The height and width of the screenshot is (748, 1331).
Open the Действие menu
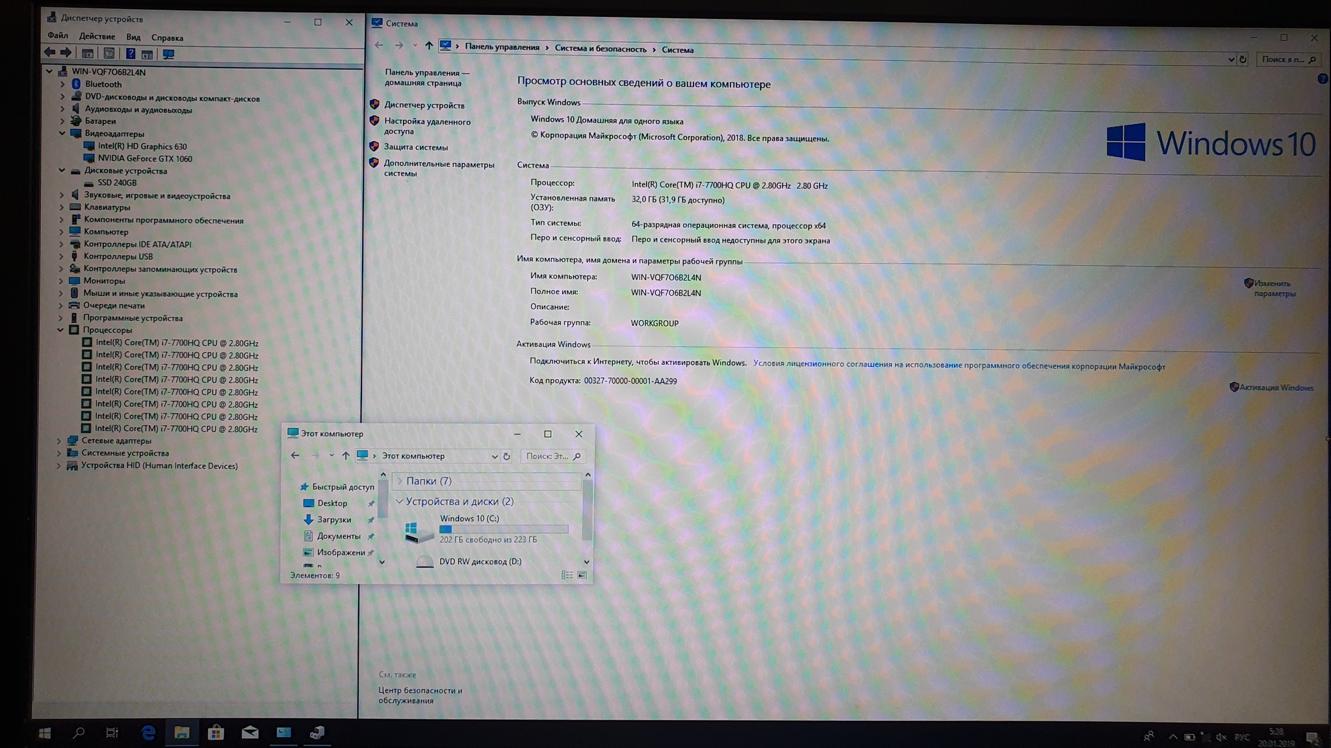click(97, 36)
